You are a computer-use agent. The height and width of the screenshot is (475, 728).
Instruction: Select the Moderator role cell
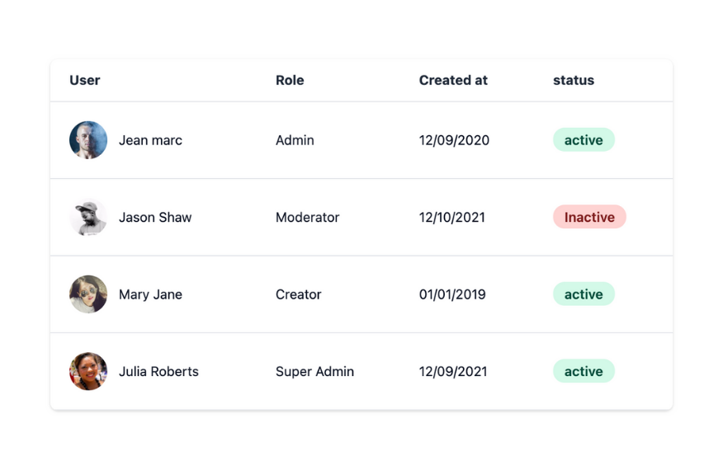307,218
